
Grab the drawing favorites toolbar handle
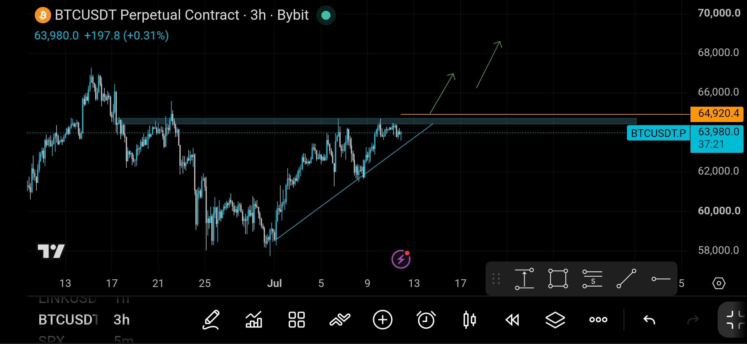pos(496,279)
